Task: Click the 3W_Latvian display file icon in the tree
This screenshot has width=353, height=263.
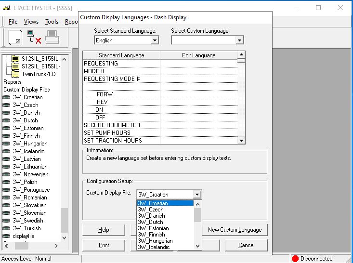Action: pos(7,159)
